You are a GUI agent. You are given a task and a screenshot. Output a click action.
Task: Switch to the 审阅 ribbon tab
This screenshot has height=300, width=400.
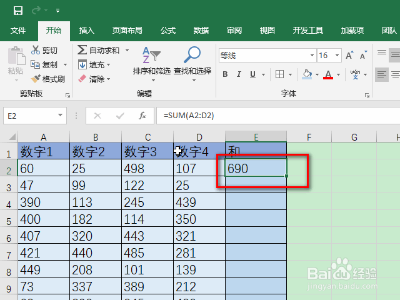point(234,31)
